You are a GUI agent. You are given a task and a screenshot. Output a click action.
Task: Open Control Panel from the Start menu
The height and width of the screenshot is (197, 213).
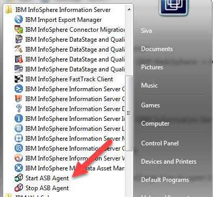pos(160,143)
